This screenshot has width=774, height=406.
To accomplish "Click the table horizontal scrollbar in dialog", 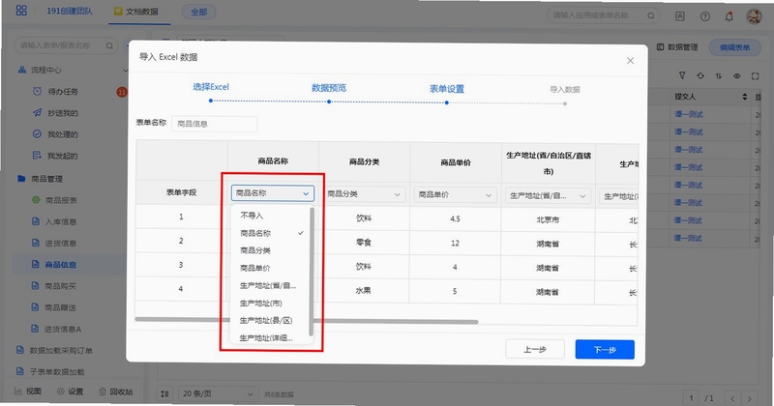I will pos(306,320).
